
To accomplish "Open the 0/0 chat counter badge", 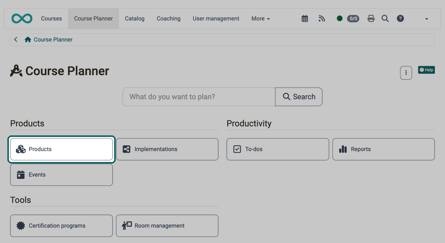I will [353, 19].
